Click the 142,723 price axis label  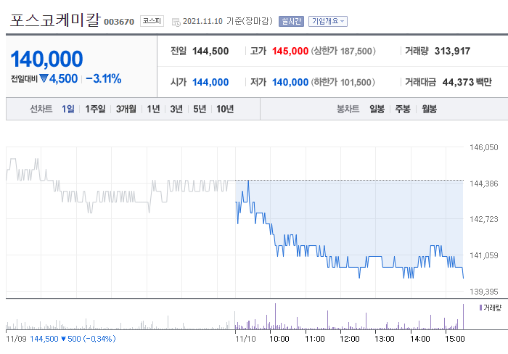tap(484, 219)
